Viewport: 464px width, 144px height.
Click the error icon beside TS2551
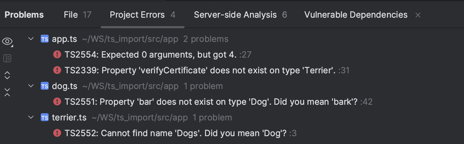57,102
